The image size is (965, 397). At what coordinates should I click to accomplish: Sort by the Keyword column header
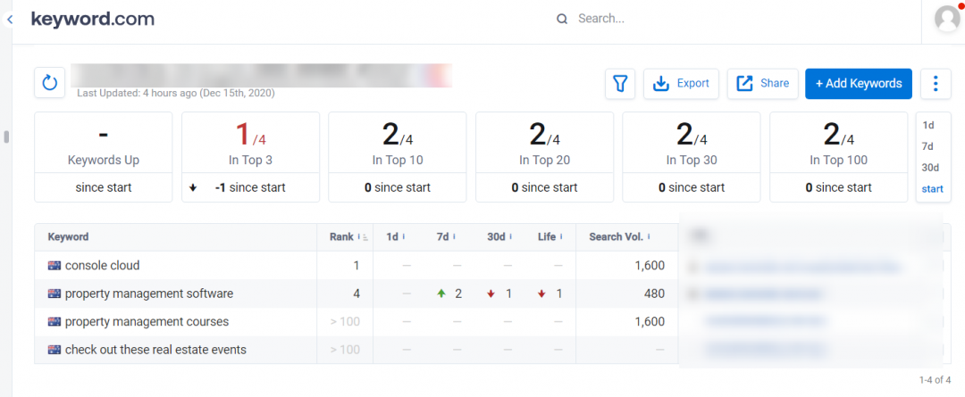pyautogui.click(x=68, y=237)
